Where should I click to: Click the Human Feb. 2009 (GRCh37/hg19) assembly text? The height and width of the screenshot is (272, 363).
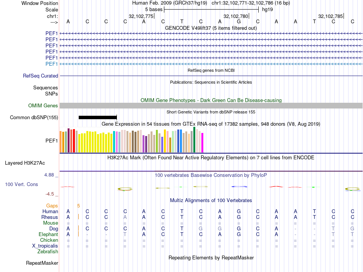click(169, 3)
